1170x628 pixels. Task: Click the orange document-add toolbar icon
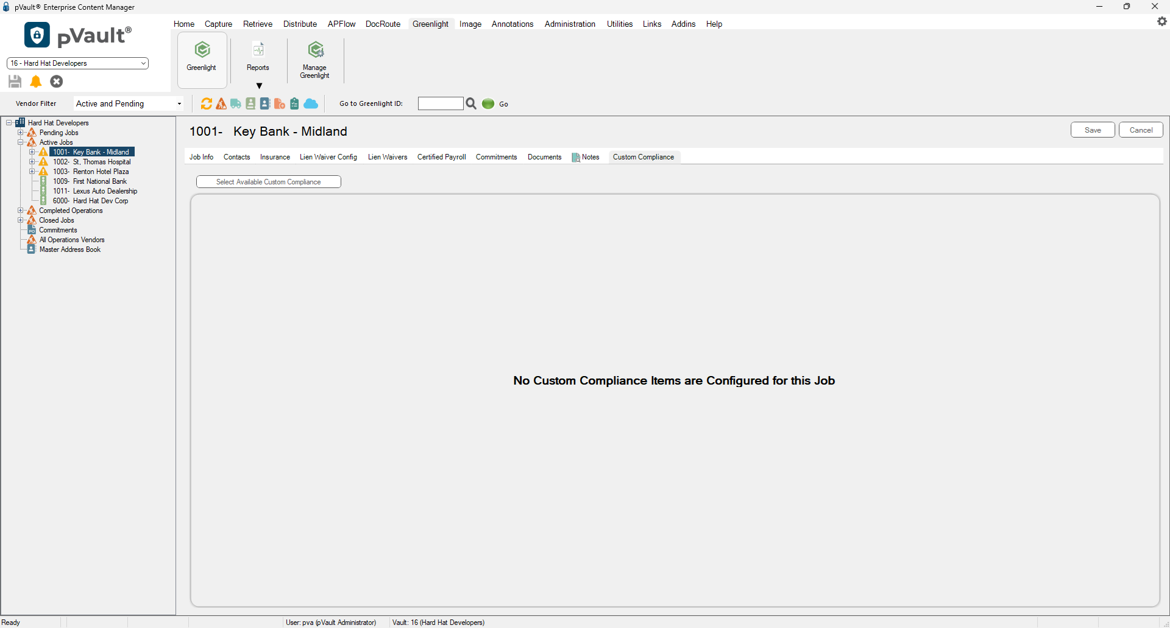pos(280,104)
